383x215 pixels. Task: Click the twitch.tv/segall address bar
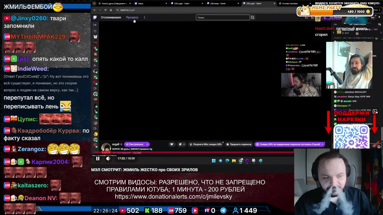pyautogui.click(x=127, y=10)
